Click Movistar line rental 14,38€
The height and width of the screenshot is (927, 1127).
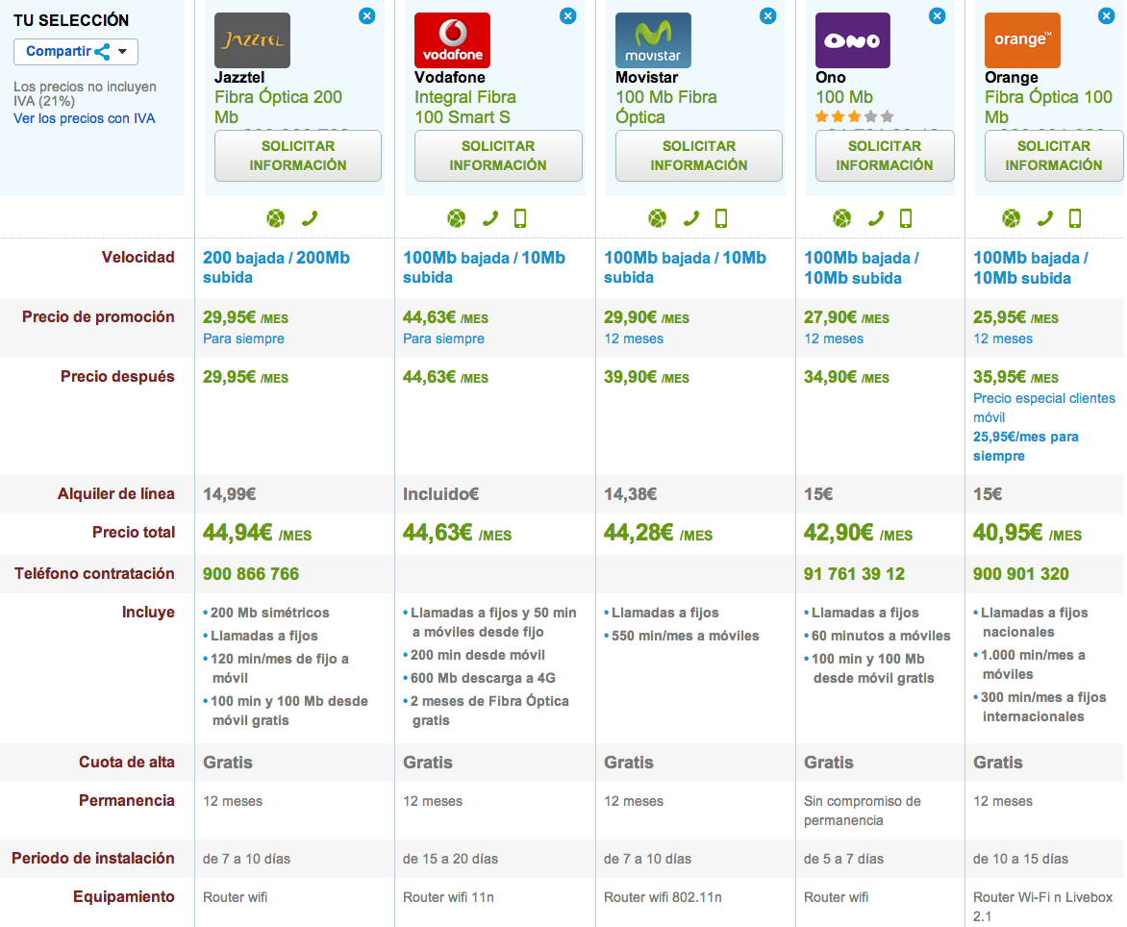coord(631,494)
